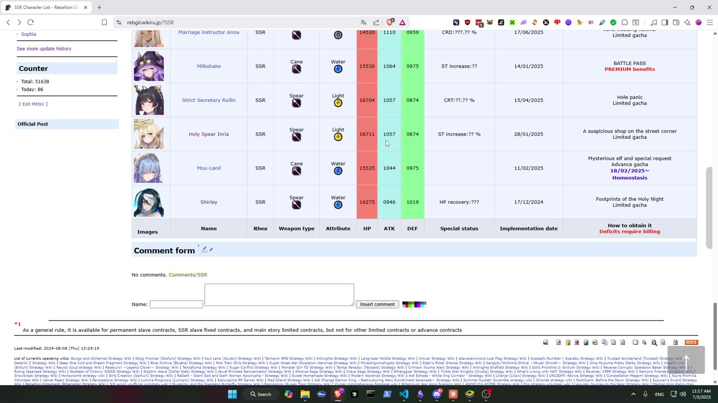Click the Edit MENU link
This screenshot has height=403, width=718.
33,104
